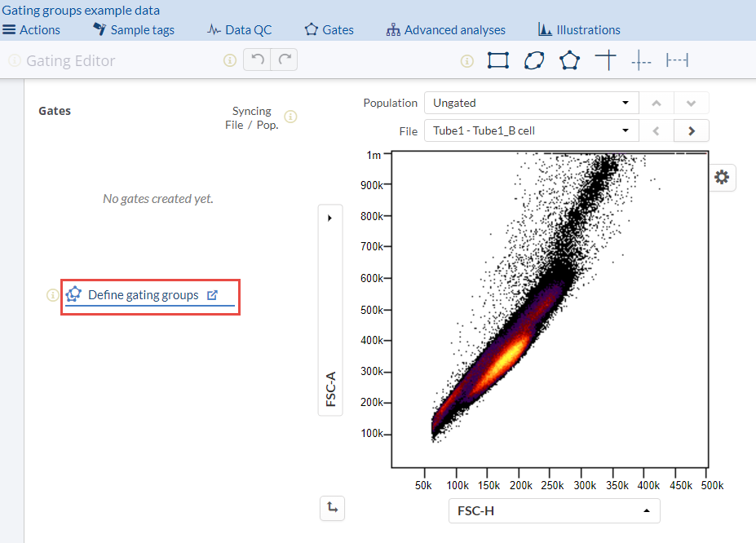Image resolution: width=756 pixels, height=543 pixels.
Task: Select the polygon gate tool
Action: (569, 60)
